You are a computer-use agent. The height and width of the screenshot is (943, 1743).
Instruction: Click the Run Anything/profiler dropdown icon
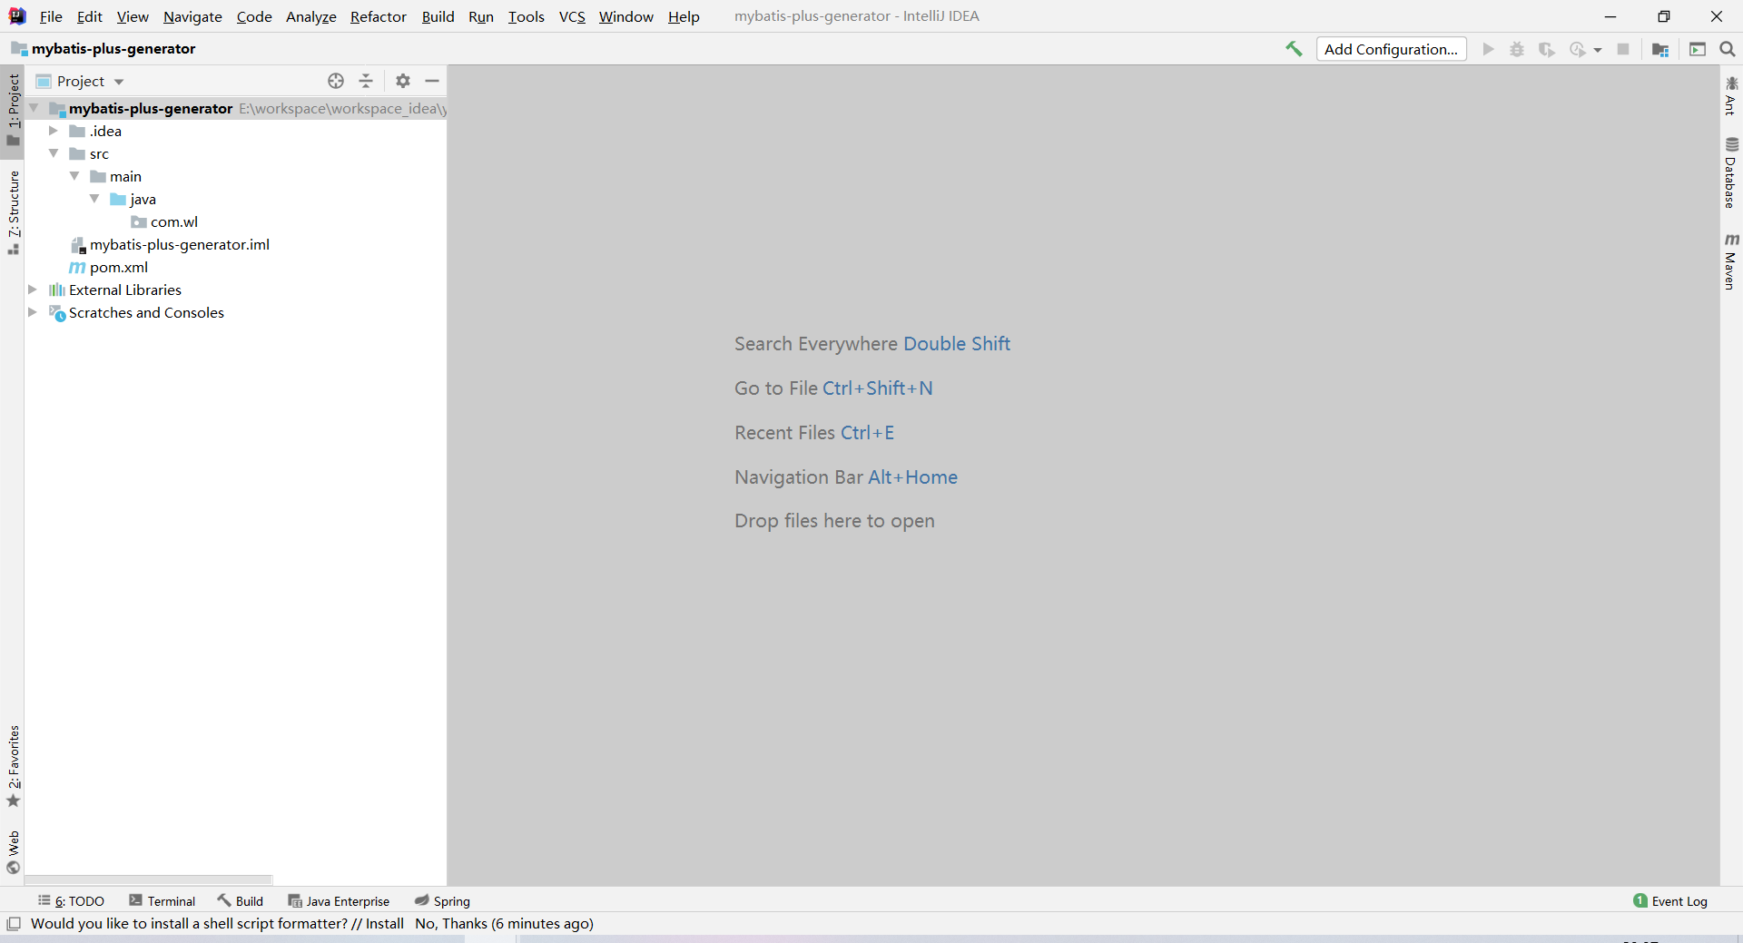tap(1585, 49)
